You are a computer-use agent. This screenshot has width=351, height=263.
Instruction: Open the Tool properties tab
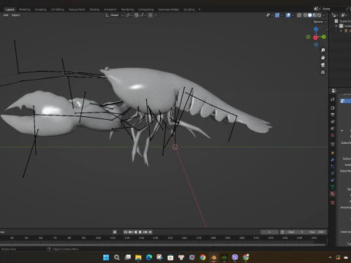333,99
